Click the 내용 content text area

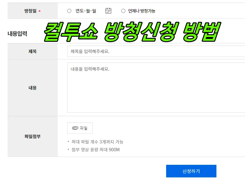(x=156, y=88)
